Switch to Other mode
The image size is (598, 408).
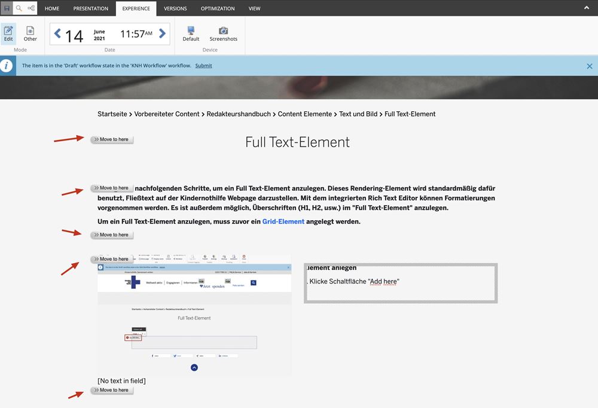[x=30, y=34]
